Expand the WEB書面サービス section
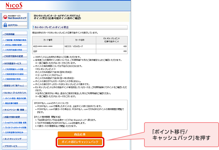Image resolution: width=219 pixels, height=150 pixels. click(x=15, y=64)
